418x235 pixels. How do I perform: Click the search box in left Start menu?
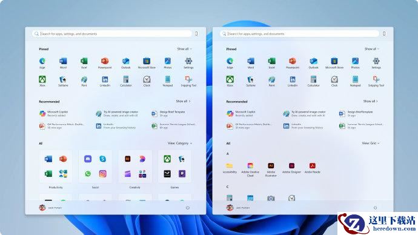[x=111, y=34]
